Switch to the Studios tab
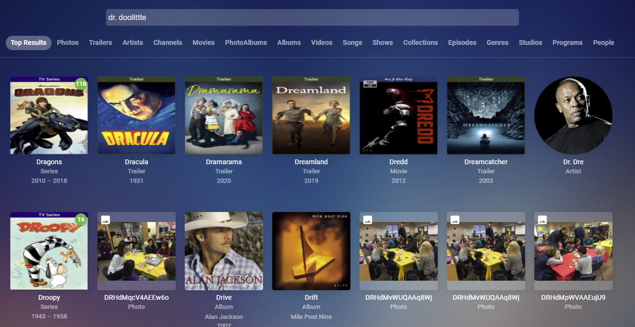The width and height of the screenshot is (635, 327). 530,42
